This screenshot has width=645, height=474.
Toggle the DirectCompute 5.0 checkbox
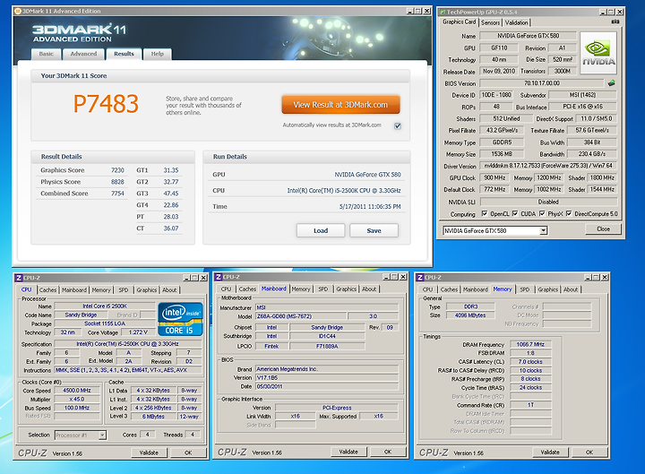coord(569,213)
